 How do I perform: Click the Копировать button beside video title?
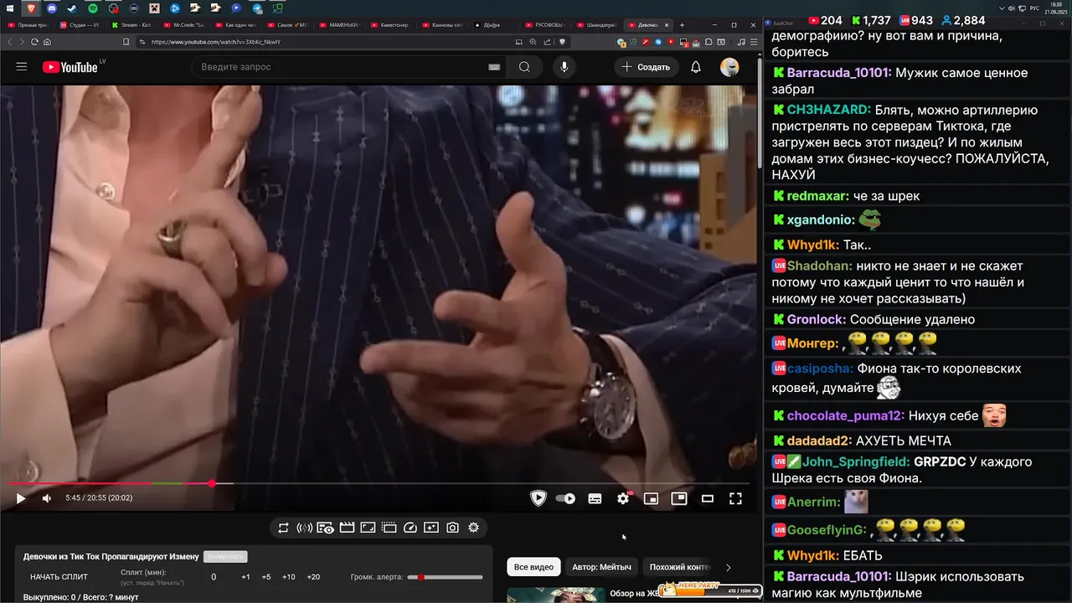point(225,557)
